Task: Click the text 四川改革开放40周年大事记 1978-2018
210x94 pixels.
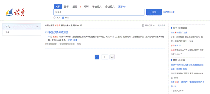Action: pos(187,74)
